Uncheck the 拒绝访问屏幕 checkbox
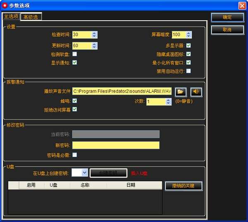This screenshot has height=222, width=248. pyautogui.click(x=75, y=109)
